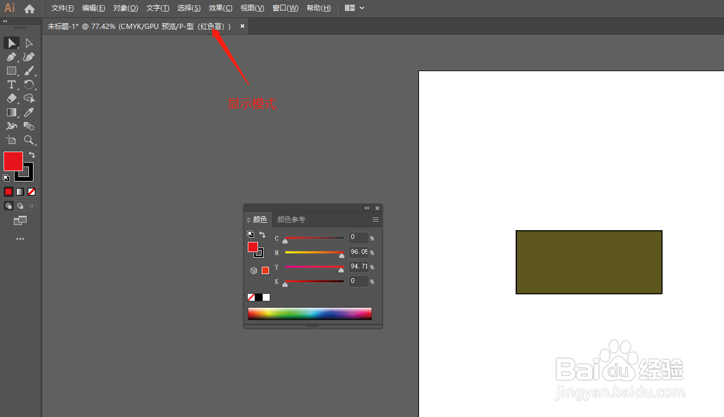
Task: Select the Artboard tool
Action: pos(12,140)
